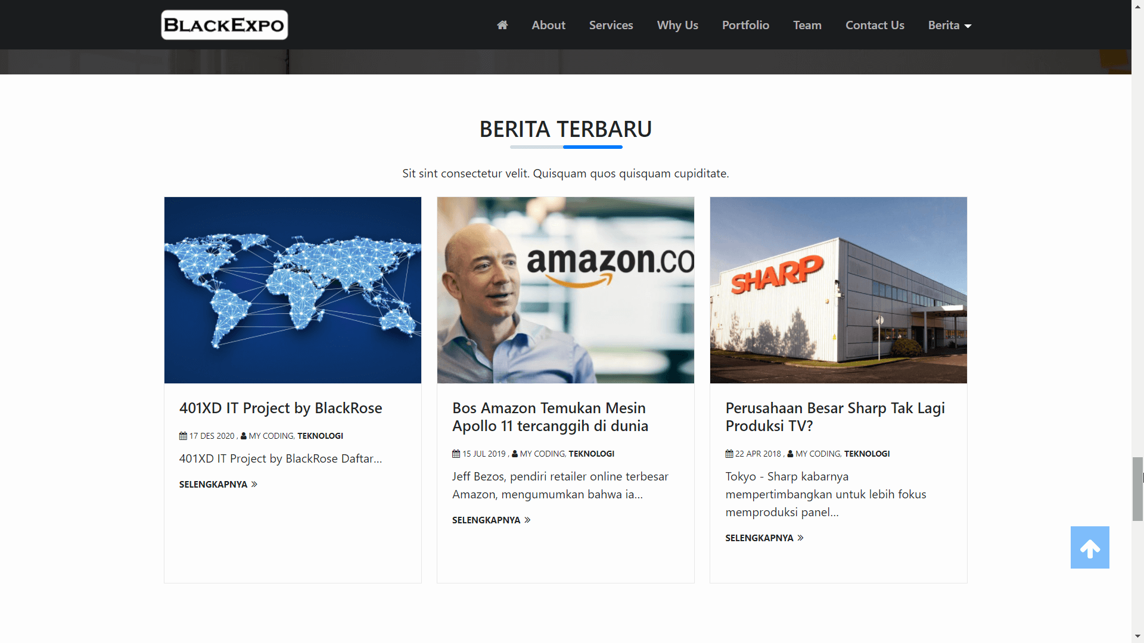1144x643 pixels.
Task: Click calendar icon beside 22 APR 2018
Action: 729,454
